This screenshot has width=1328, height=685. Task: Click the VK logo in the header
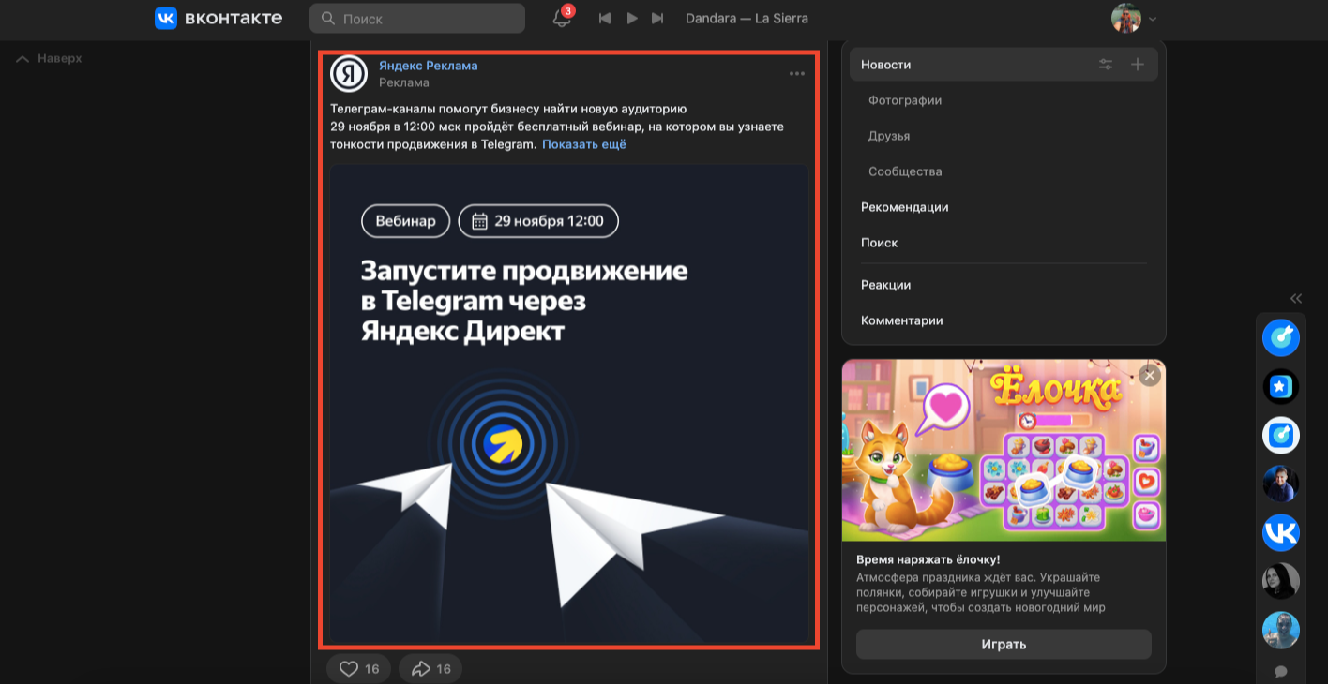point(218,18)
